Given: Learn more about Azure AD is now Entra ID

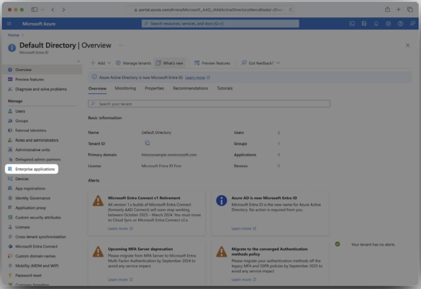Looking at the screenshot, I should 244,228.
